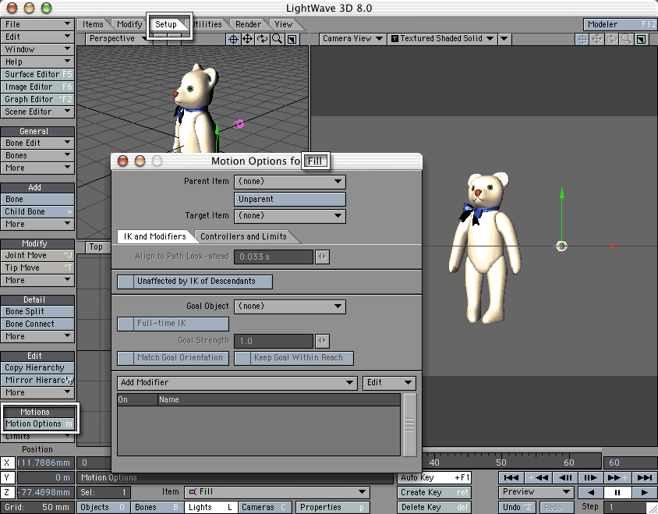Screen dimensions: 658x514
Task: Click the rotate view icon in Perspective viewport
Action: click(262, 39)
